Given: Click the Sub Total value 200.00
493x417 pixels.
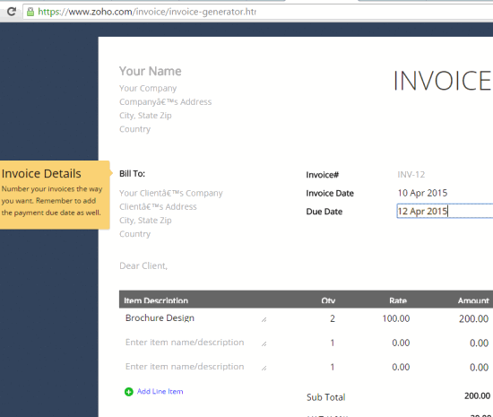Looking at the screenshot, I should tap(477, 396).
